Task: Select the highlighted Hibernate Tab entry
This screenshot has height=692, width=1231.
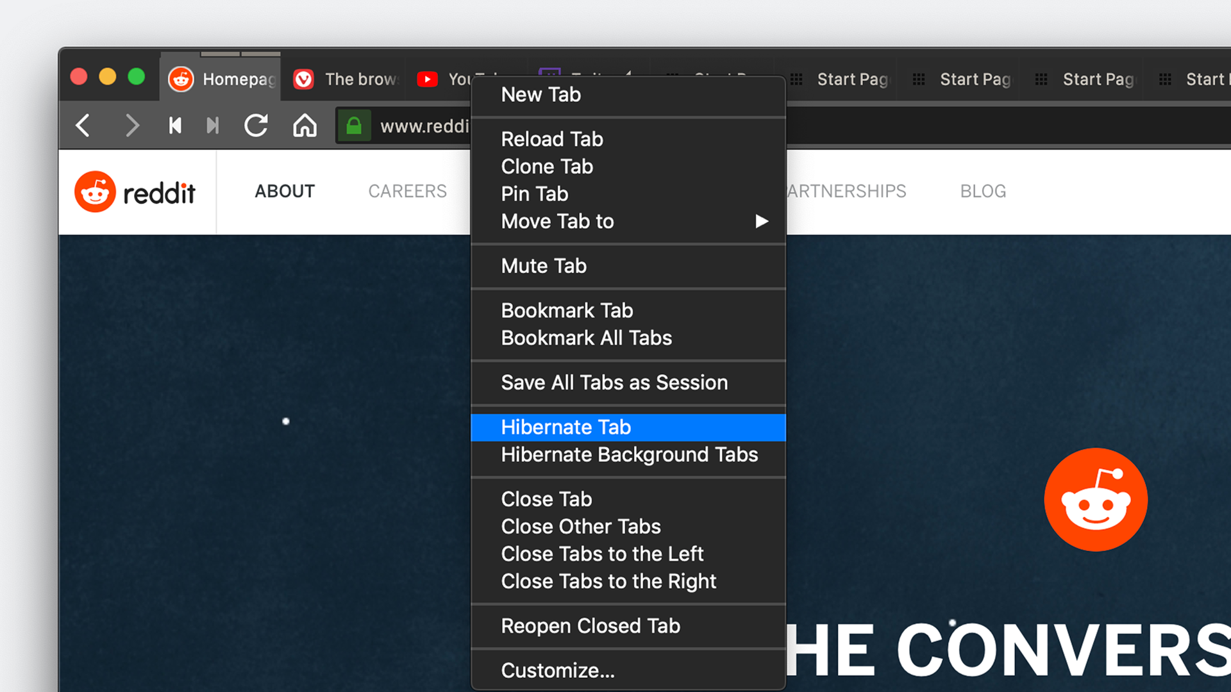Action: (x=628, y=427)
